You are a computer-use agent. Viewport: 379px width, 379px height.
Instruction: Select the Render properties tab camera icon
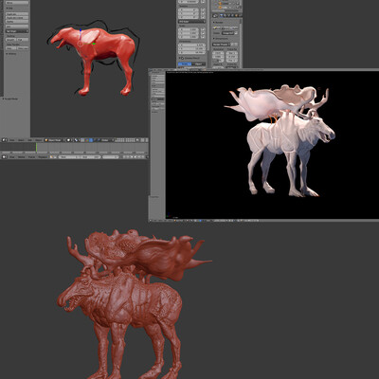(221, 15)
